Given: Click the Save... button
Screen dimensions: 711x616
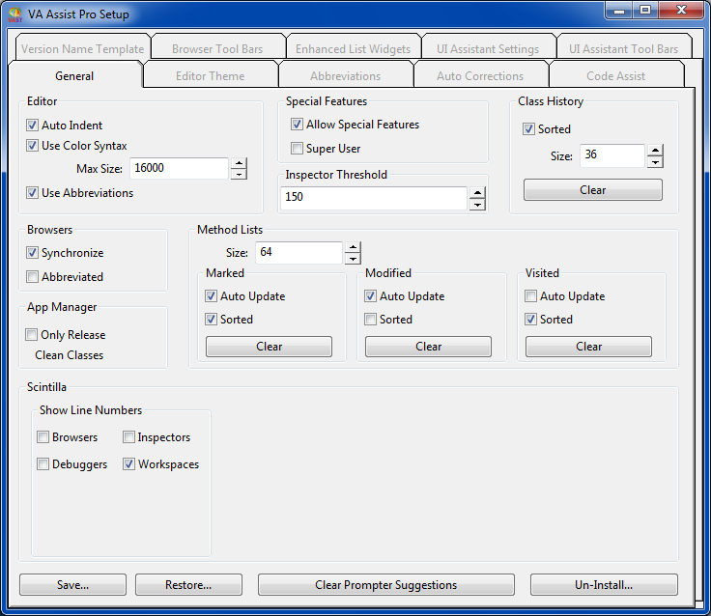Looking at the screenshot, I should [72, 585].
